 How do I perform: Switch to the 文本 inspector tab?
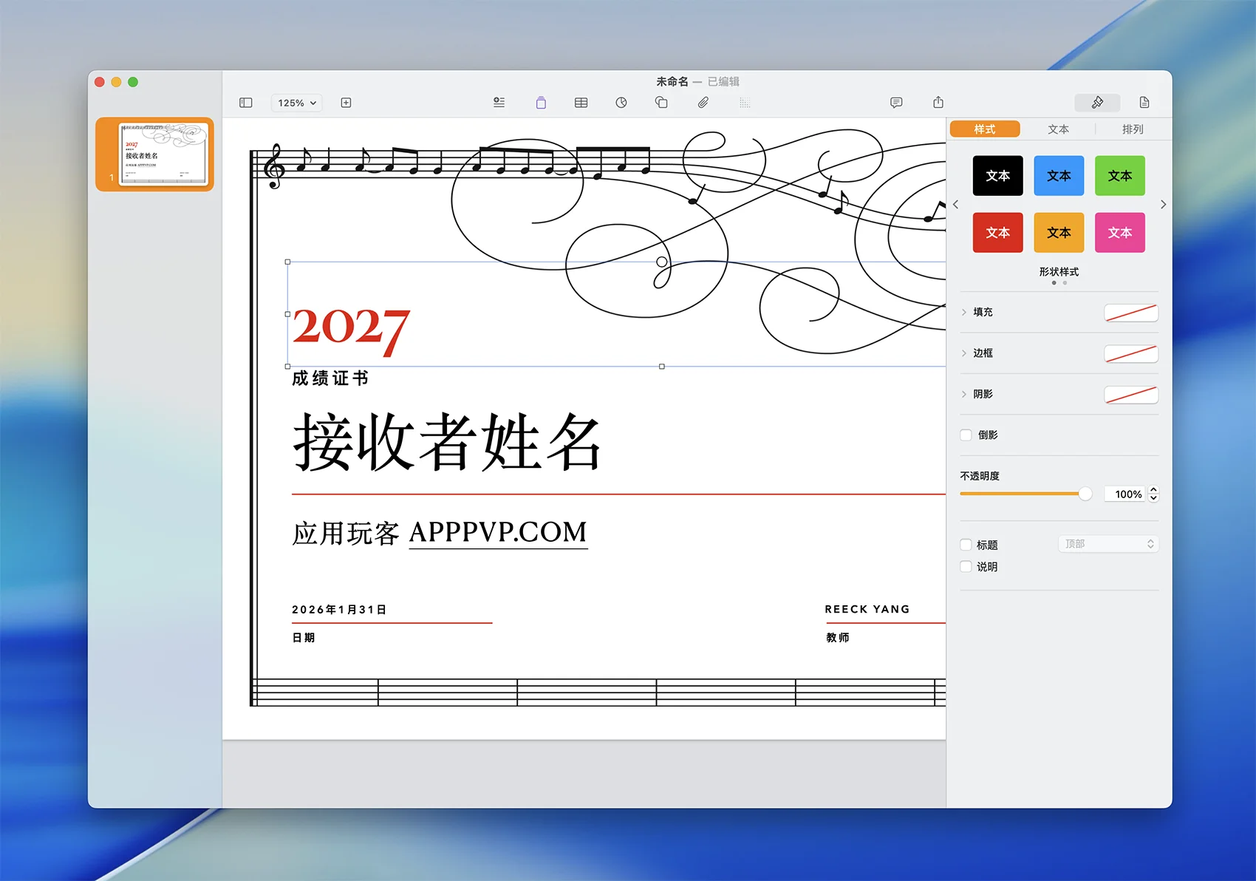point(1058,129)
